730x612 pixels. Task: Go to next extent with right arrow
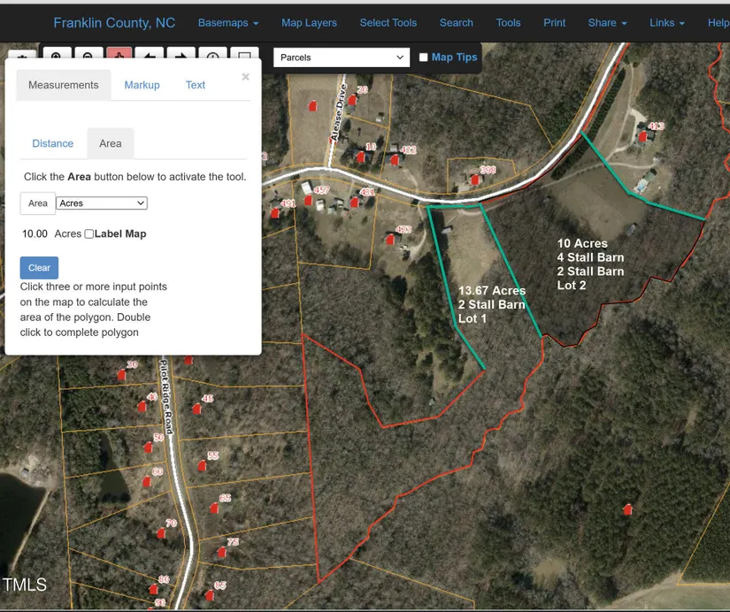[181, 56]
